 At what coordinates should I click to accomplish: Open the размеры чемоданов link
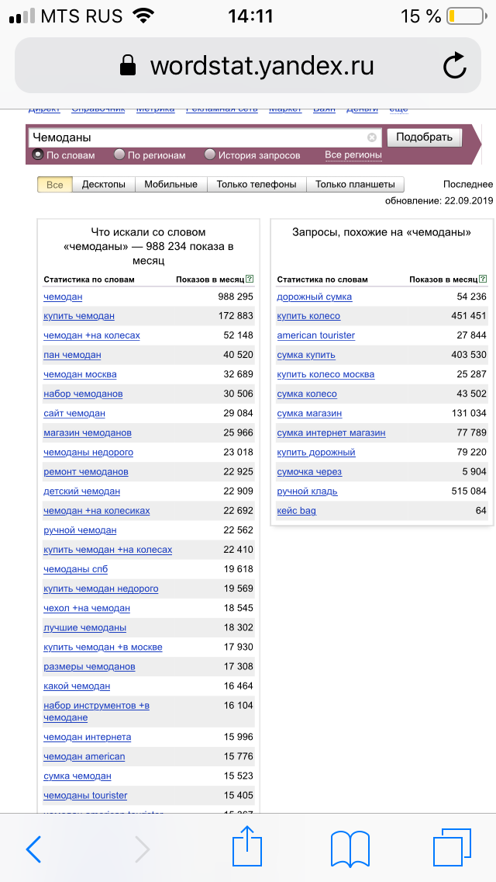(89, 667)
